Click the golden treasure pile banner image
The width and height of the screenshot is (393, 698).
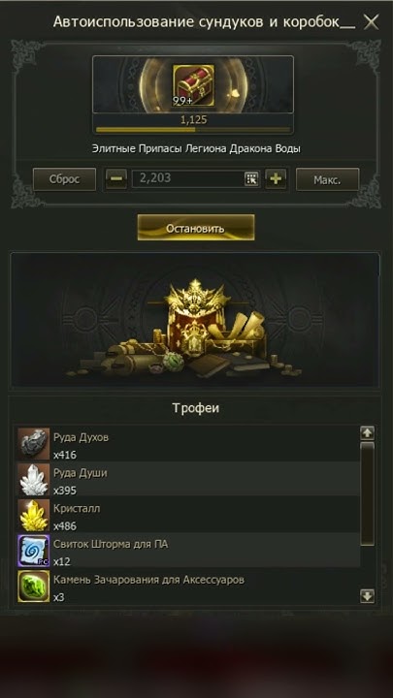[195, 319]
